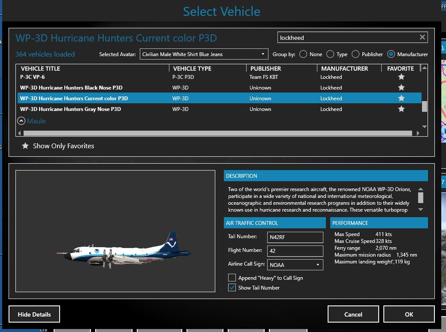Select Group by Manufacturer radio button

pos(391,54)
